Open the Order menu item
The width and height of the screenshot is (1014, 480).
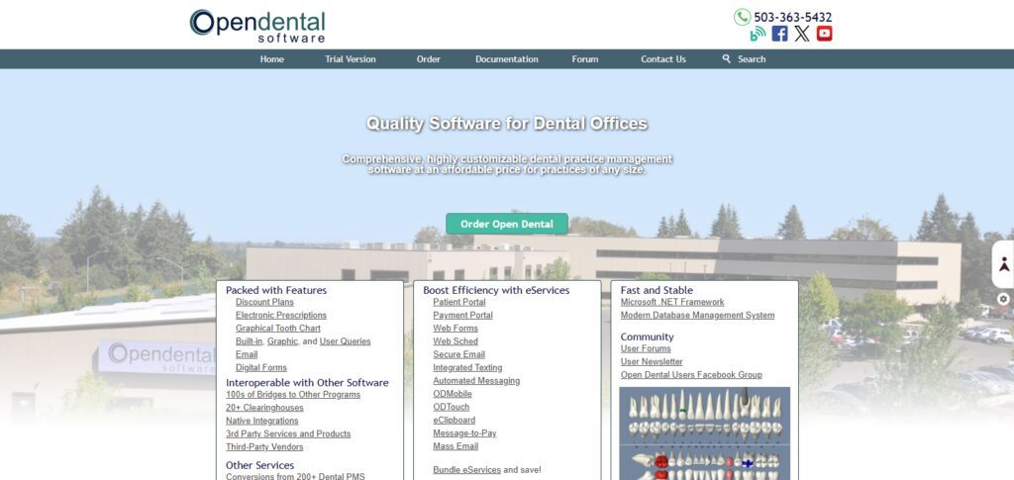(x=428, y=58)
